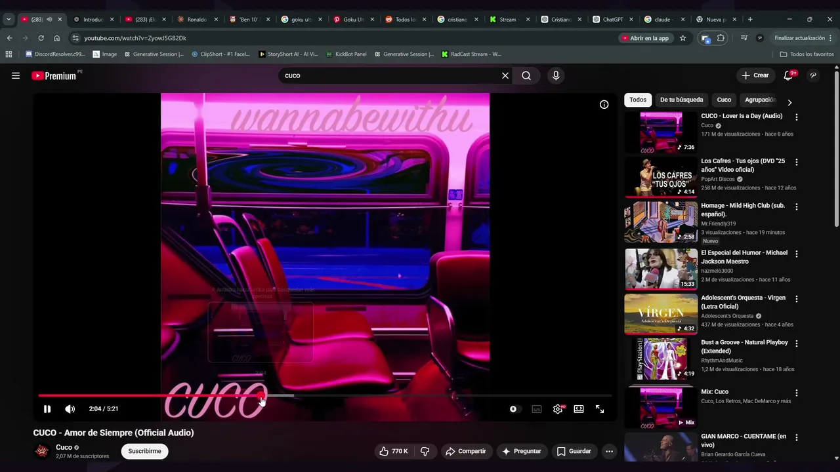
Task: Select the De tu búsqueda chip
Action: [x=681, y=100]
